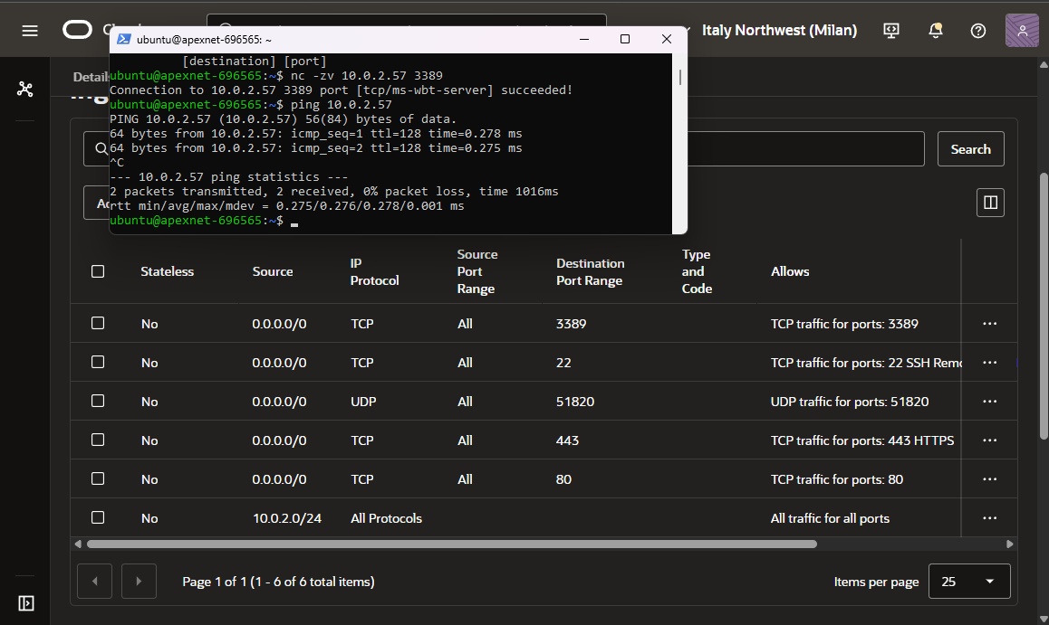The image size is (1049, 625).
Task: Click the PowerShell icon in terminal title bar
Action: tap(123, 40)
